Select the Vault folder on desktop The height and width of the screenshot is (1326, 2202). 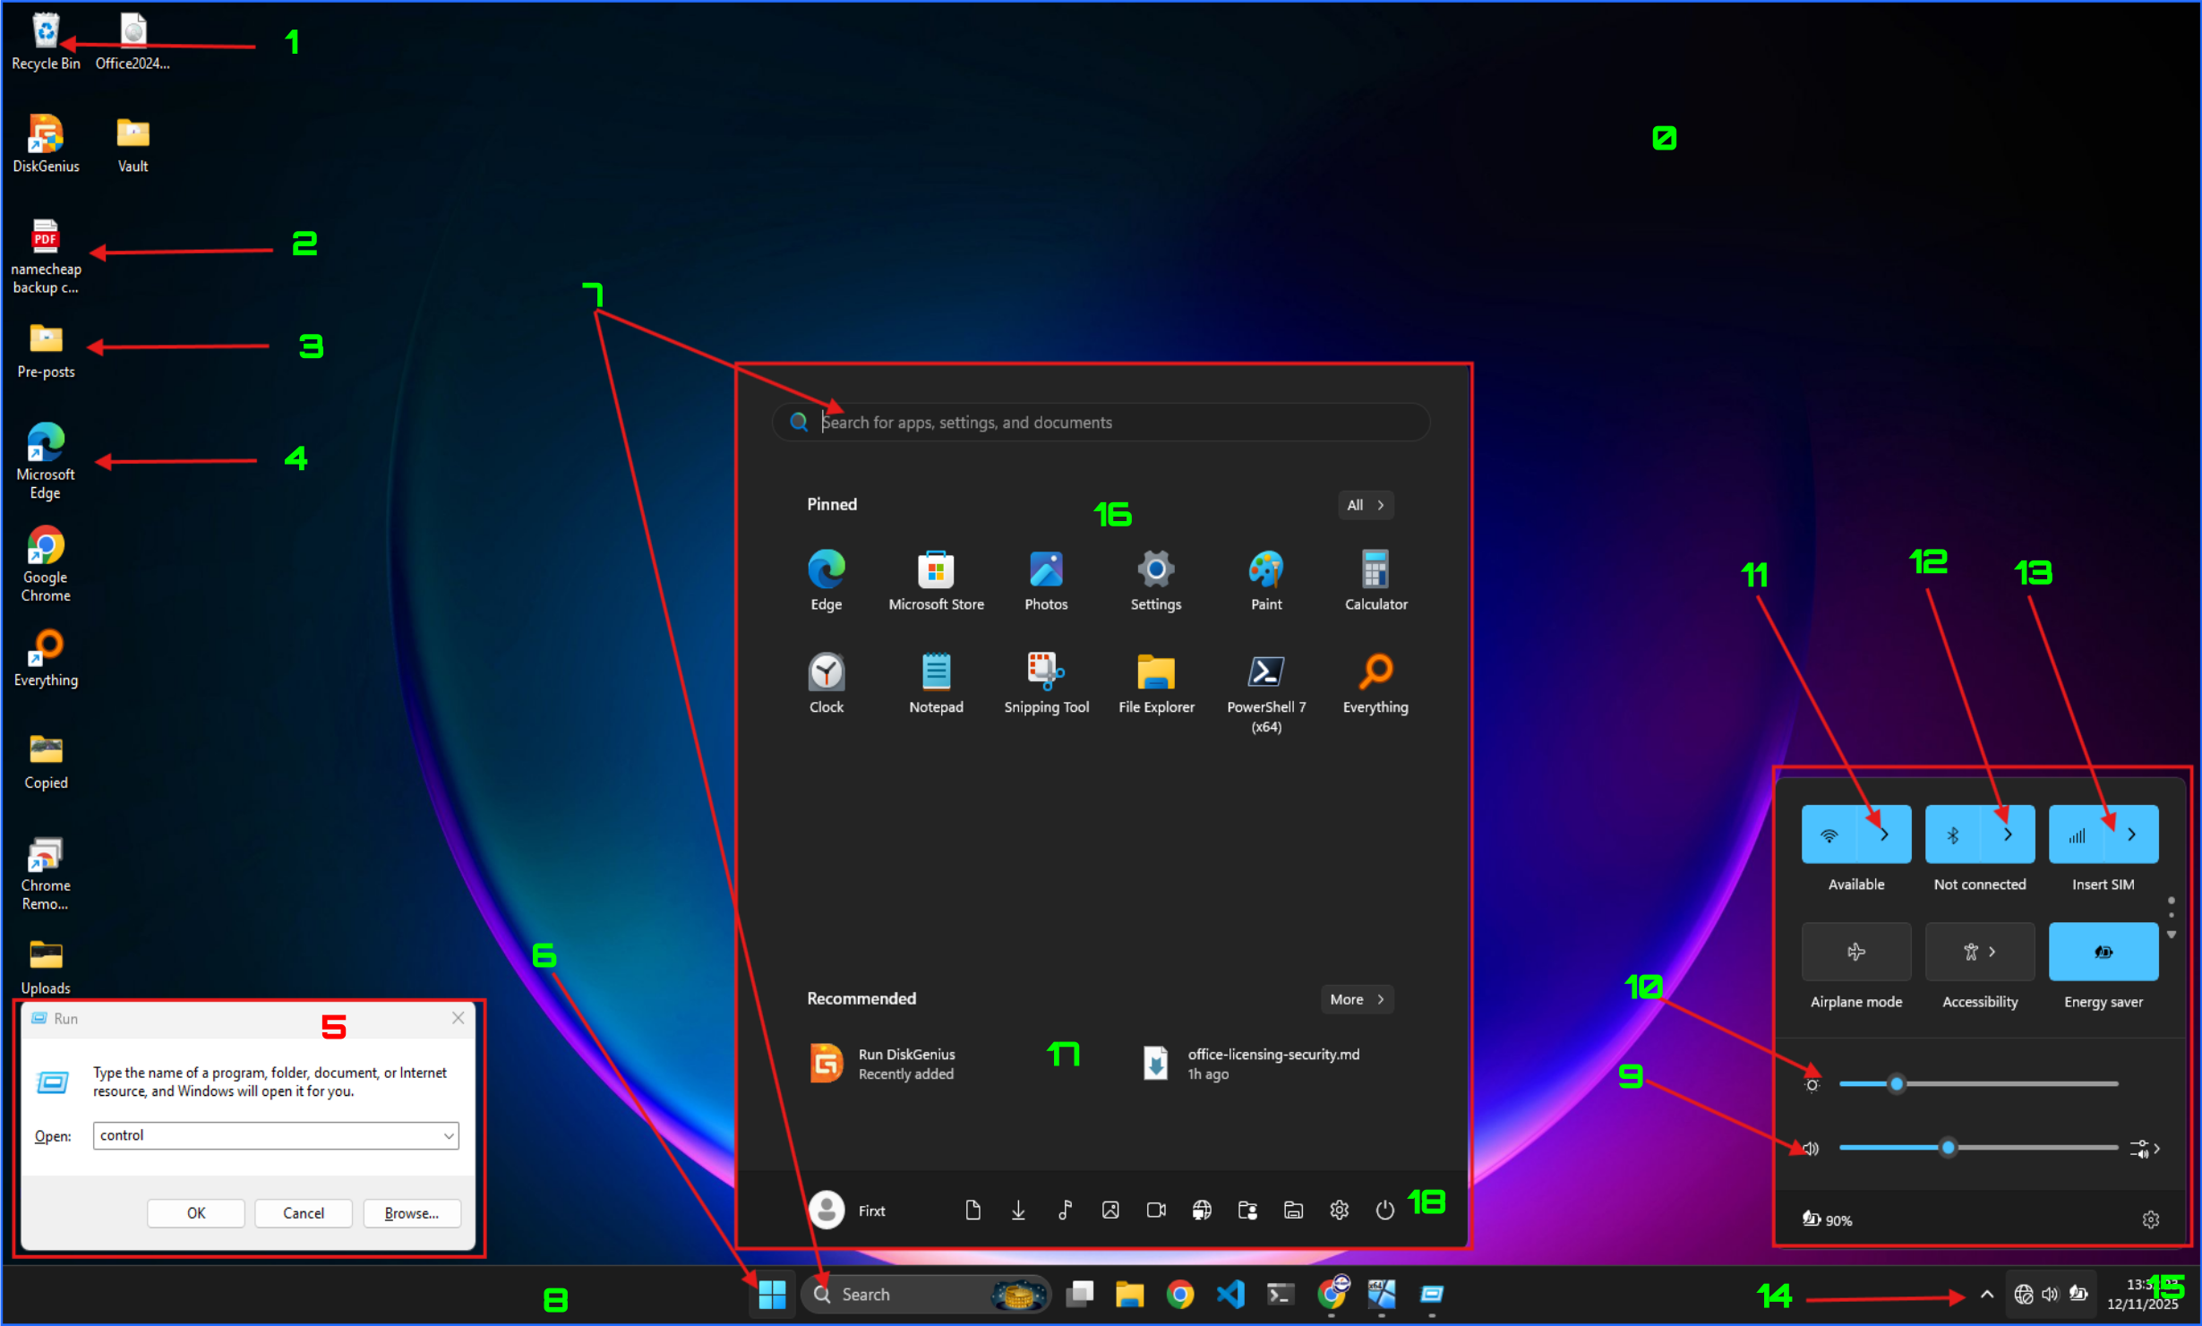(x=133, y=144)
